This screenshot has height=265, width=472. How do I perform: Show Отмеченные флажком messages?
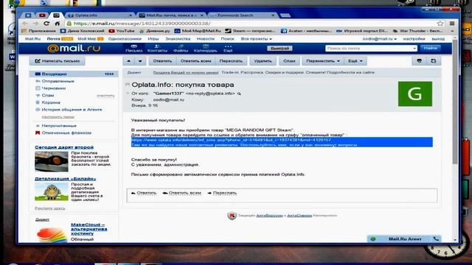point(66,132)
